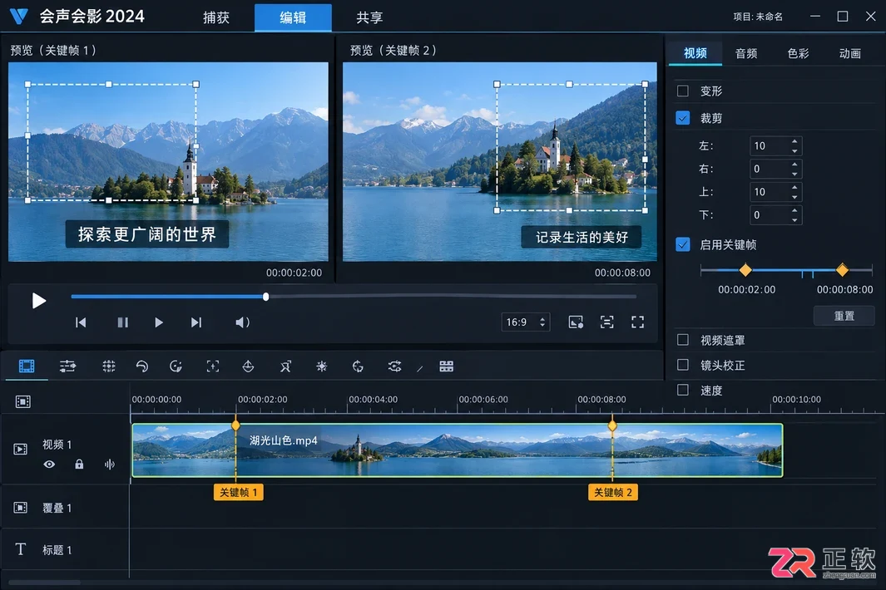886x590 pixels.
Task: Disable the 启用关键帧 checkbox
Action: pos(682,244)
